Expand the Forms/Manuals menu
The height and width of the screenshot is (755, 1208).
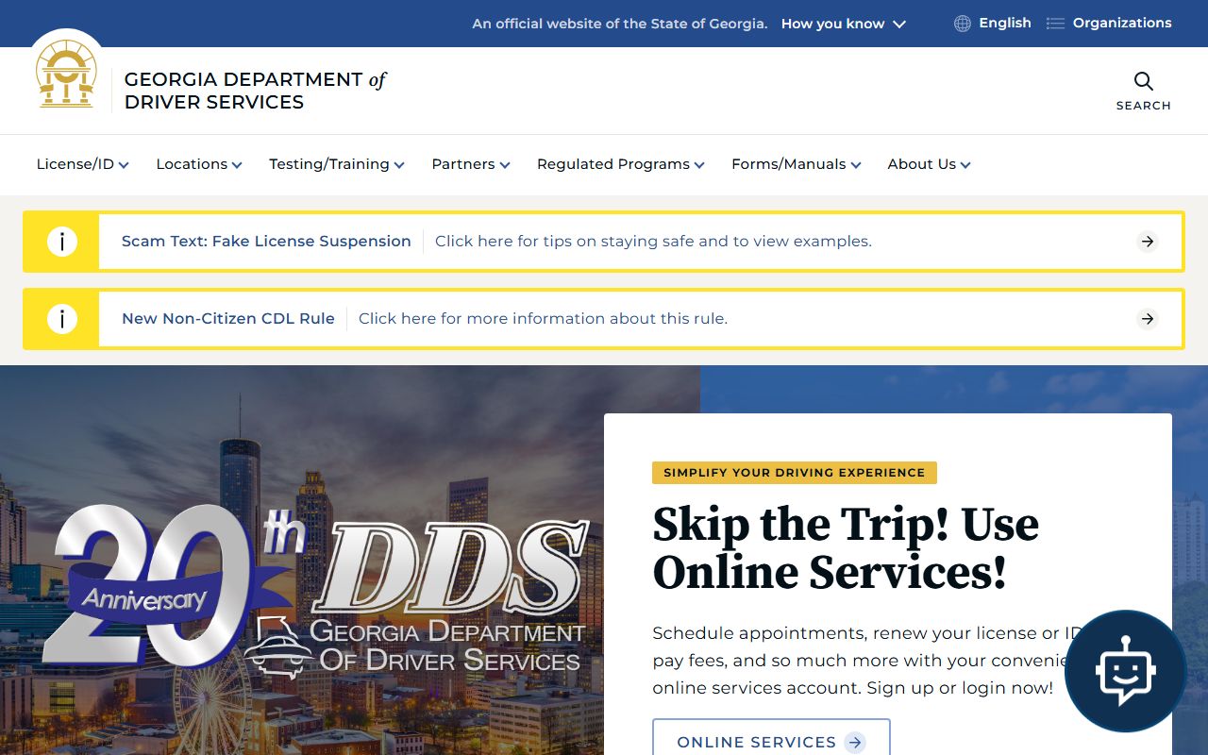pos(797,164)
